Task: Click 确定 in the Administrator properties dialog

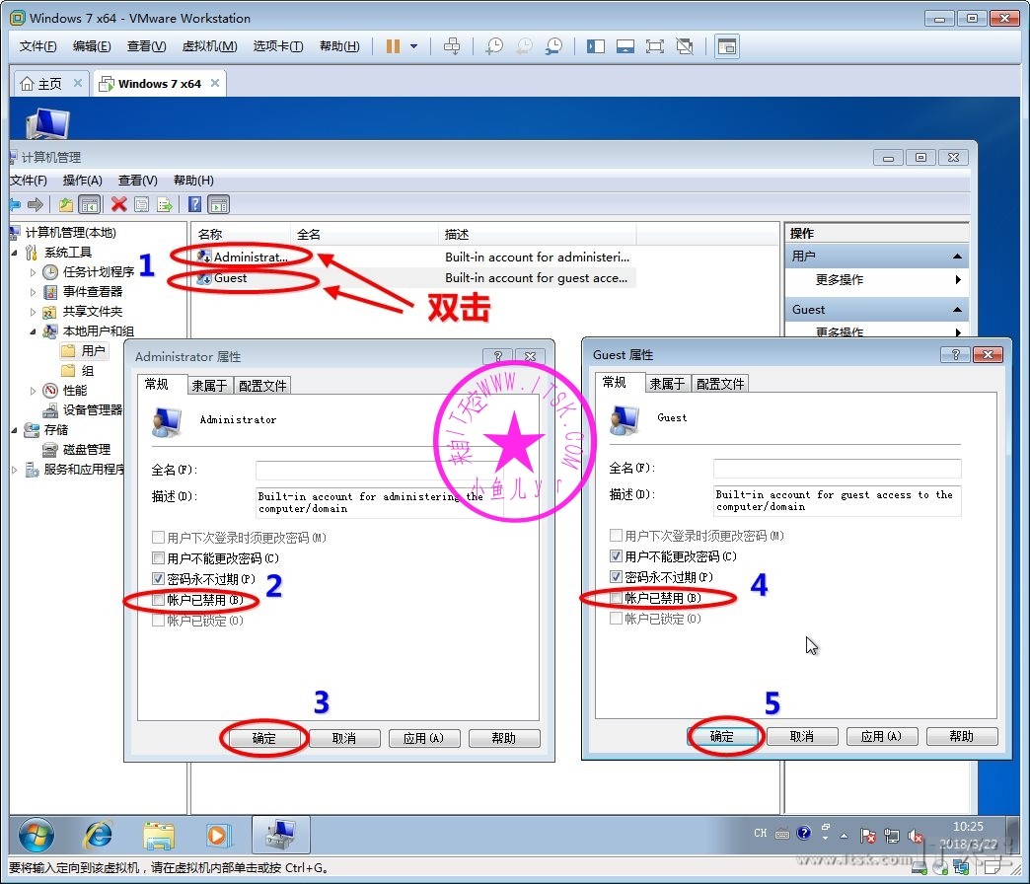Action: point(263,738)
